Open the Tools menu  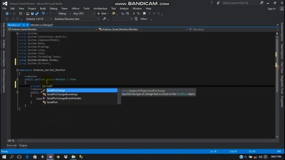[x=86, y=8]
